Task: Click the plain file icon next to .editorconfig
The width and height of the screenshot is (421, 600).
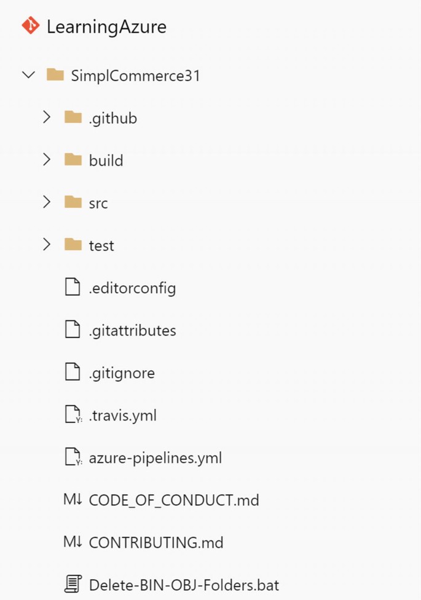Action: click(x=72, y=286)
